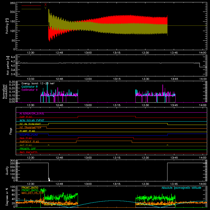
Task: Click '13:15' time label below Quality plot
Action: (x=117, y=184)
